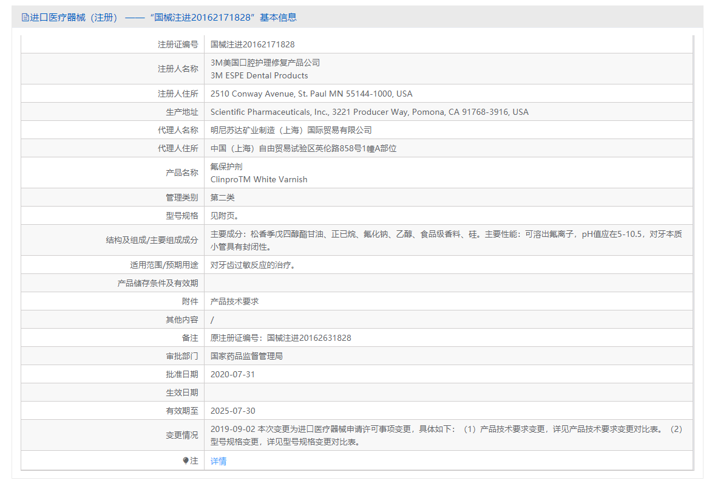Select the 适用范围/预期用途 label
The width and height of the screenshot is (712, 483).
click(164, 265)
